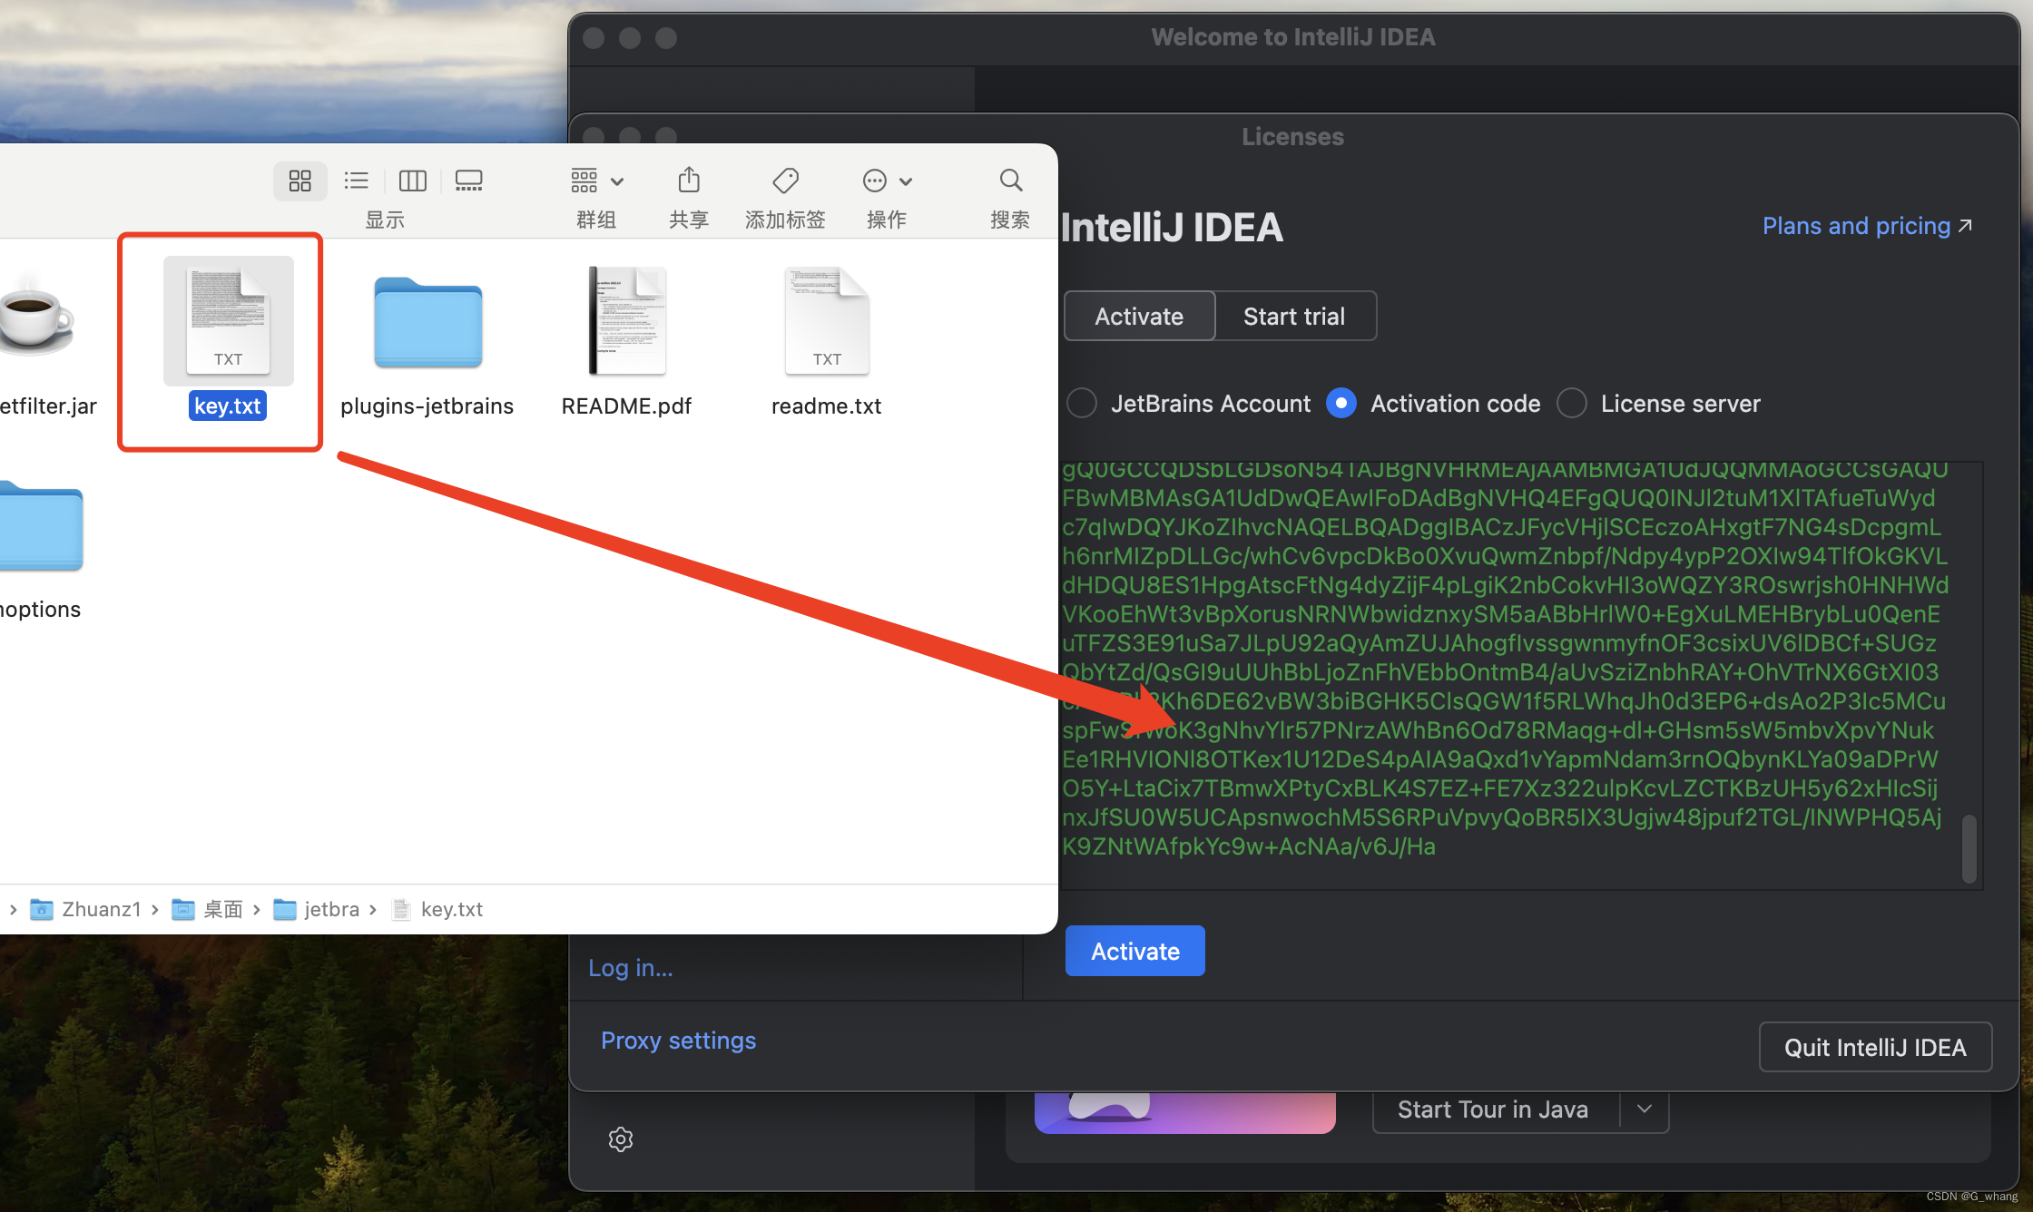Click jetbra in the Finder path bar

pos(317,909)
